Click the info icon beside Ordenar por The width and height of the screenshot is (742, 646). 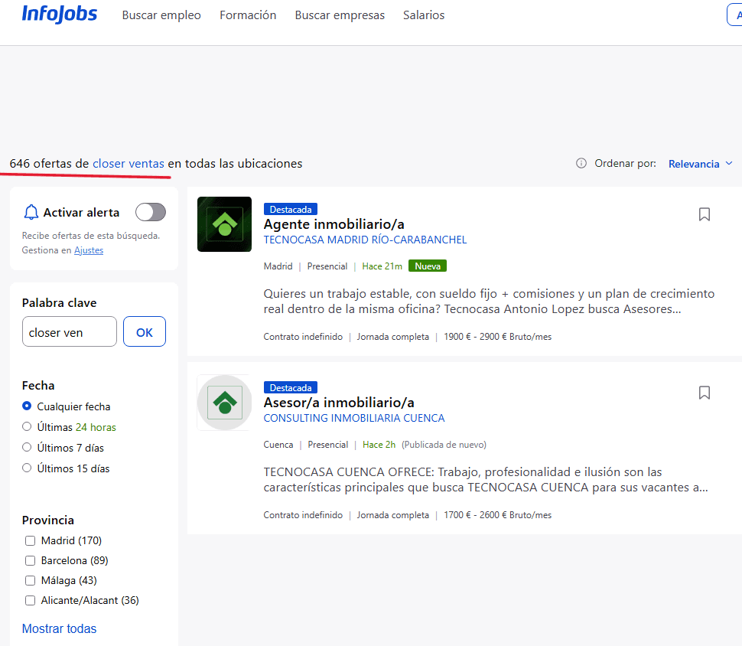point(581,163)
